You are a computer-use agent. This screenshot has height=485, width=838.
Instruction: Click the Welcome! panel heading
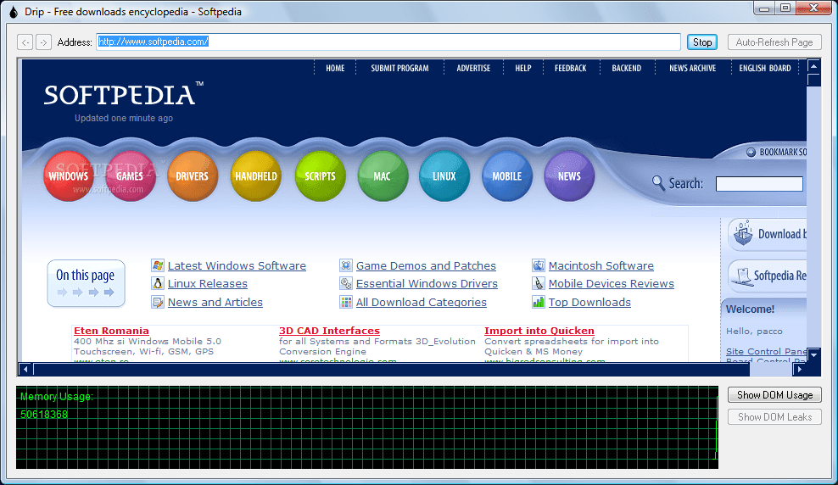750,309
